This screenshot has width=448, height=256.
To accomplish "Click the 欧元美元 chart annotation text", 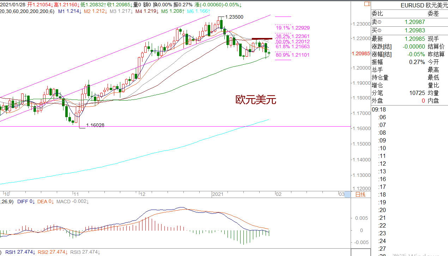I will (256, 100).
